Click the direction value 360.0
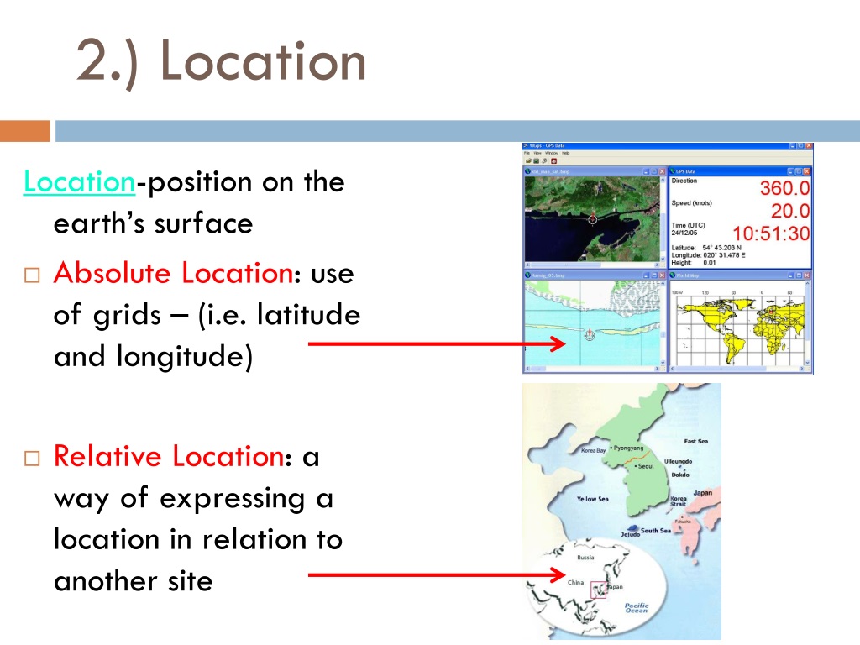The height and width of the screenshot is (645, 860). [x=785, y=187]
